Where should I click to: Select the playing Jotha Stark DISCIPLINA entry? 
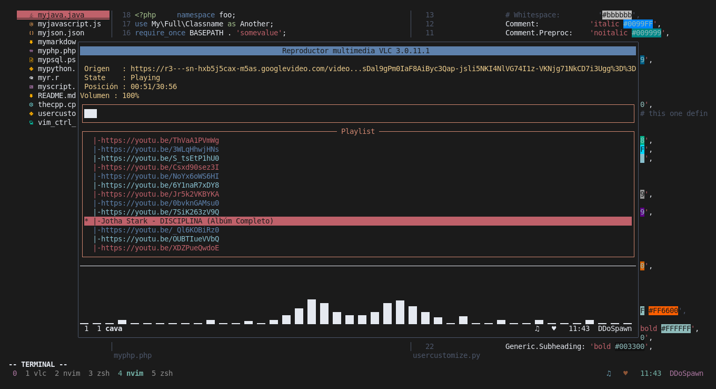(358, 221)
